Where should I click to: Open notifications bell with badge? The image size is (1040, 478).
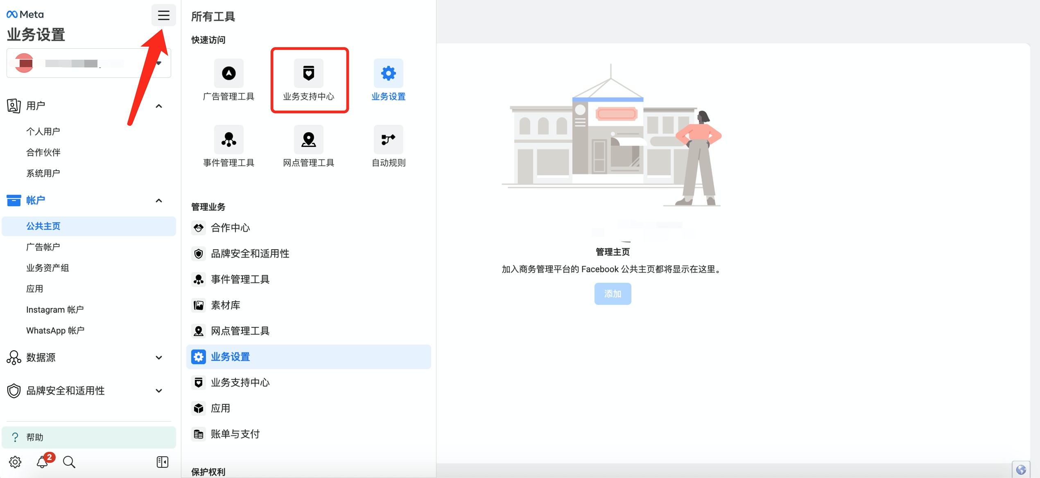pyautogui.click(x=43, y=461)
